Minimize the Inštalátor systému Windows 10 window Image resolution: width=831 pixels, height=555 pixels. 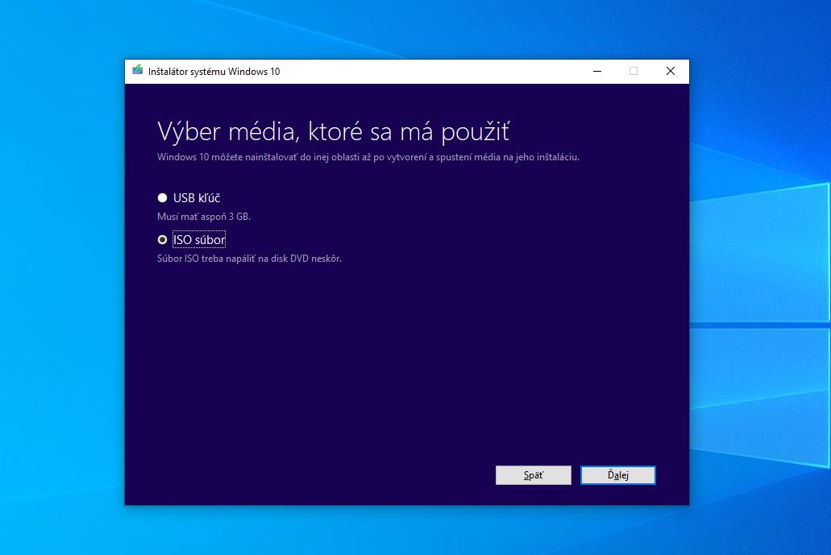point(597,71)
